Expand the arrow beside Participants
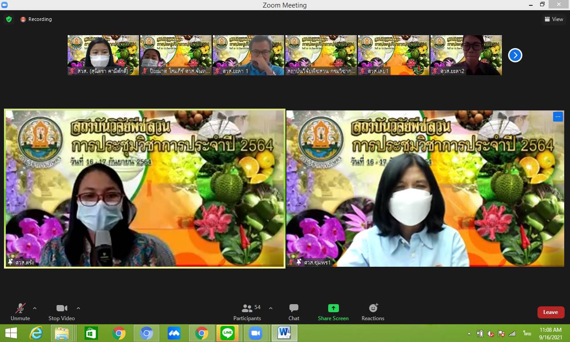Image resolution: width=570 pixels, height=342 pixels. click(x=270, y=308)
